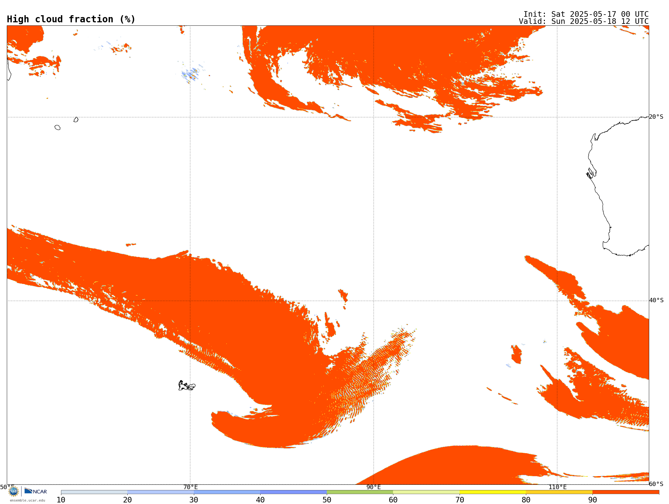Click the 60°S latitude label
The width and height of the screenshot is (669, 504).
coord(656,484)
